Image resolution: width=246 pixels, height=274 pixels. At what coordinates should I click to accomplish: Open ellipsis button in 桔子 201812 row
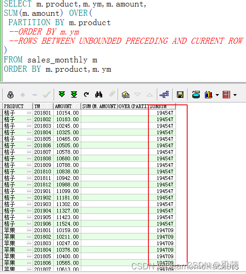pyautogui.click(x=29, y=185)
